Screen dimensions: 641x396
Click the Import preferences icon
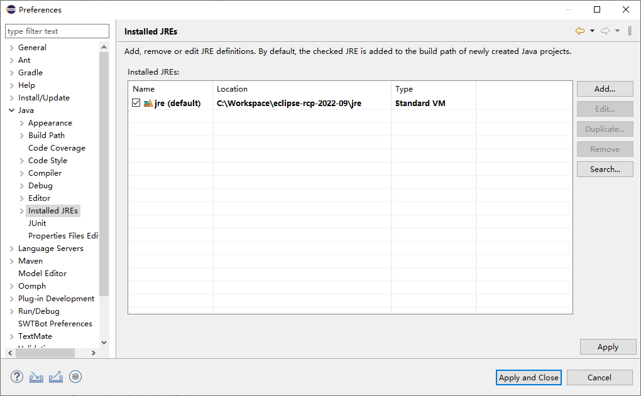pyautogui.click(x=36, y=377)
